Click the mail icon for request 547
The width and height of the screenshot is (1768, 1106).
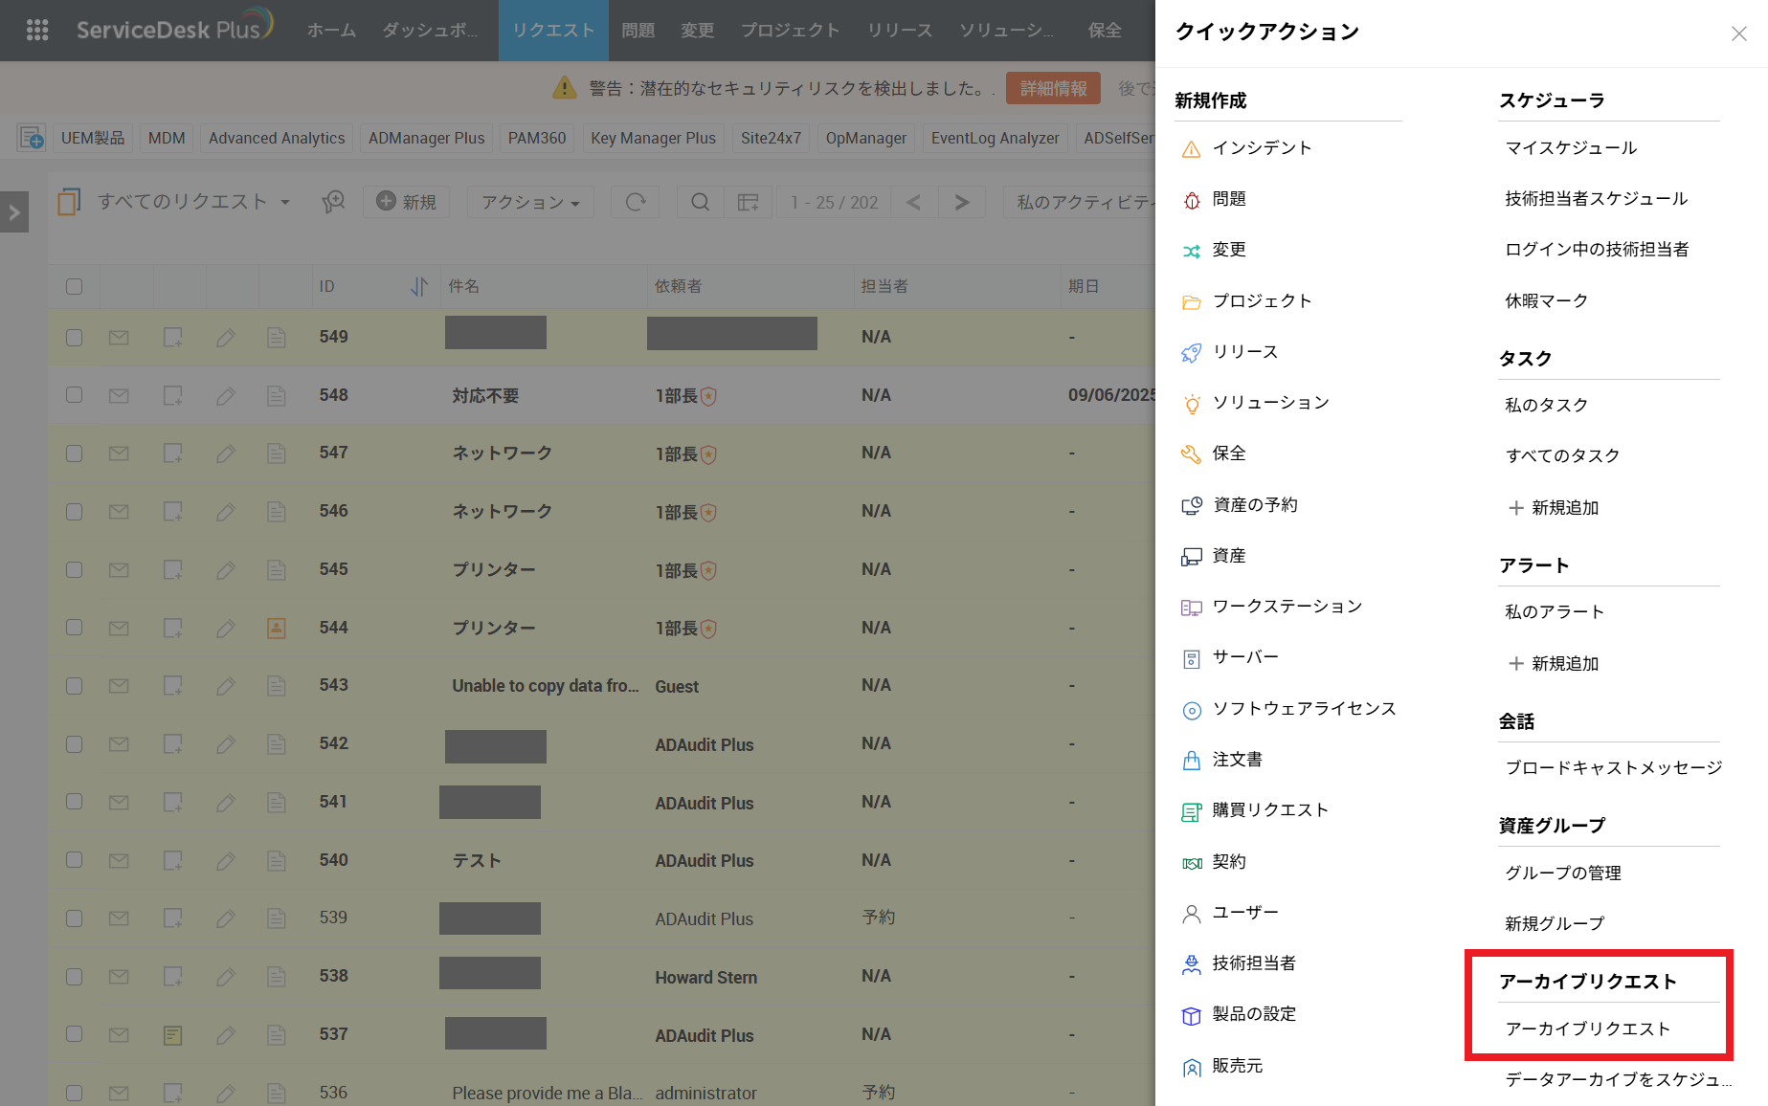point(119,453)
